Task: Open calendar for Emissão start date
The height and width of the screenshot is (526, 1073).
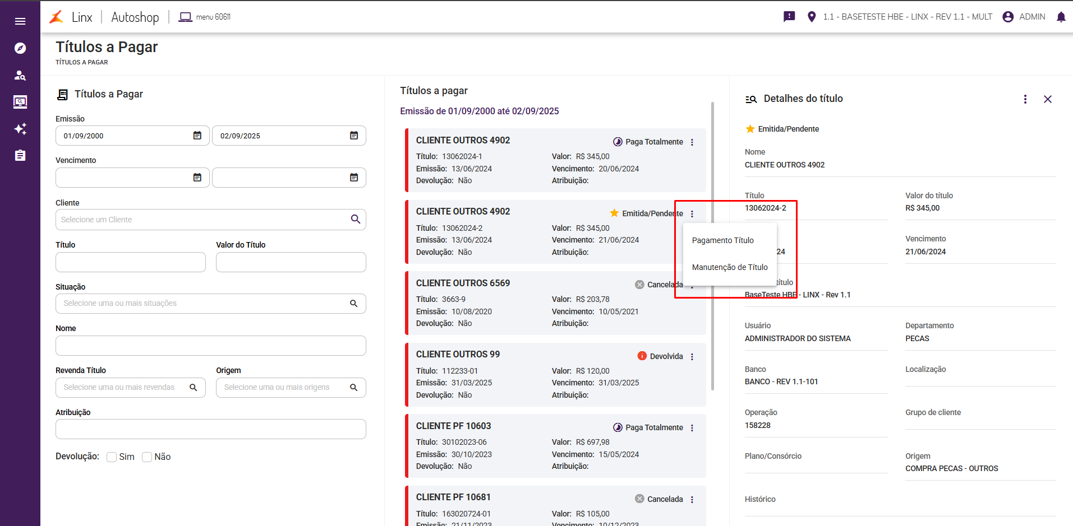Action: [197, 136]
